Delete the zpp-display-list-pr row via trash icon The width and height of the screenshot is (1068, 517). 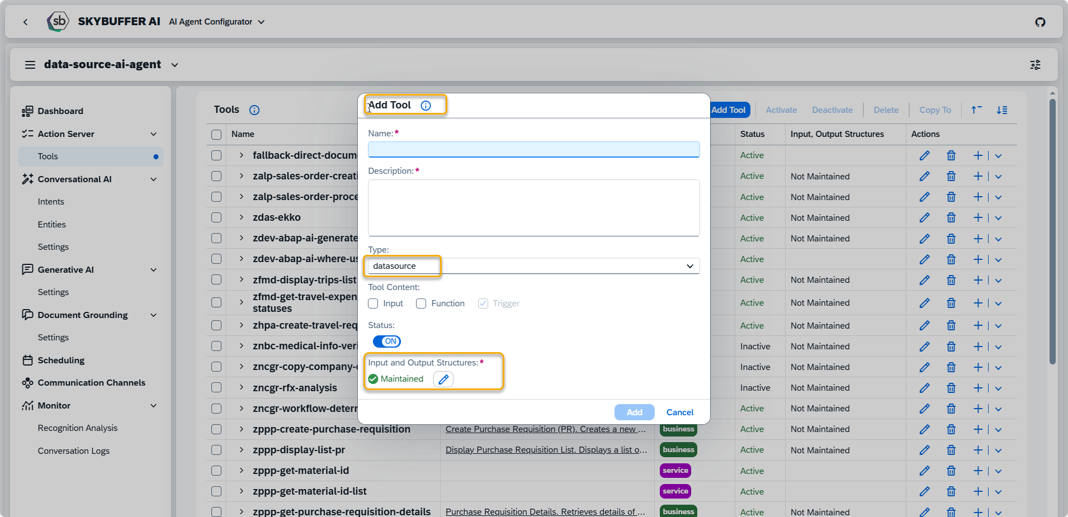(951, 450)
